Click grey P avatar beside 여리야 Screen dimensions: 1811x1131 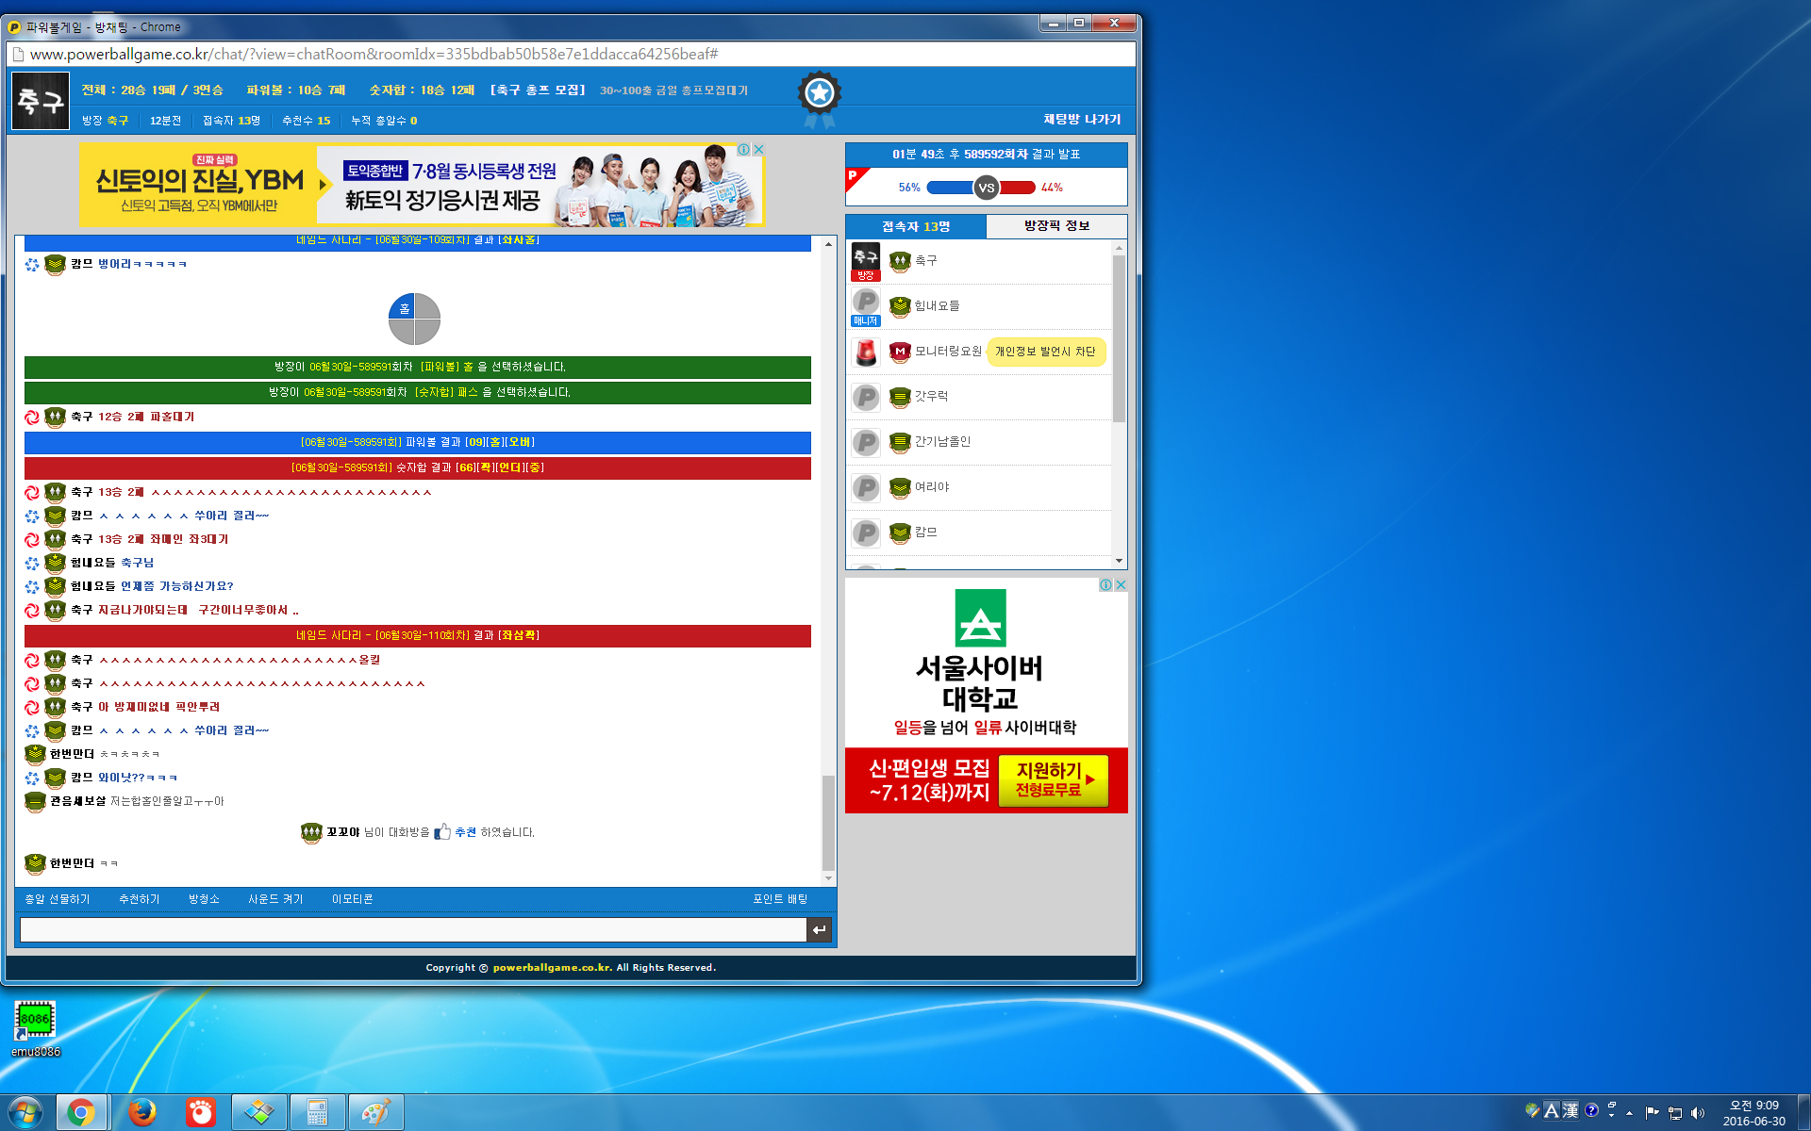pyautogui.click(x=866, y=487)
